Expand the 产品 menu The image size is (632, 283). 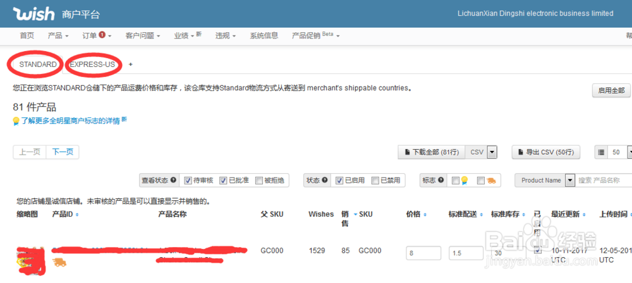[58, 35]
